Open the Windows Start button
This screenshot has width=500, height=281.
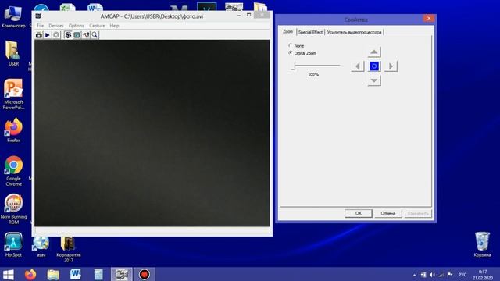9,274
